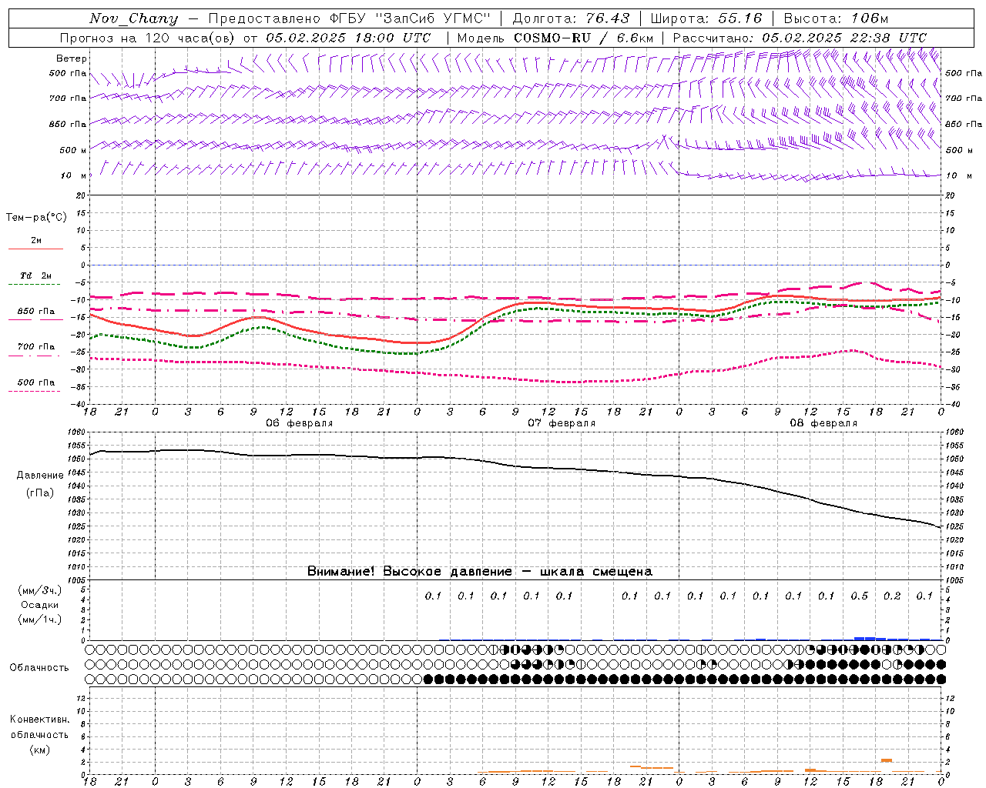Click the '07 февраля' date label
The width and height of the screenshot is (986, 788).
[x=562, y=423]
